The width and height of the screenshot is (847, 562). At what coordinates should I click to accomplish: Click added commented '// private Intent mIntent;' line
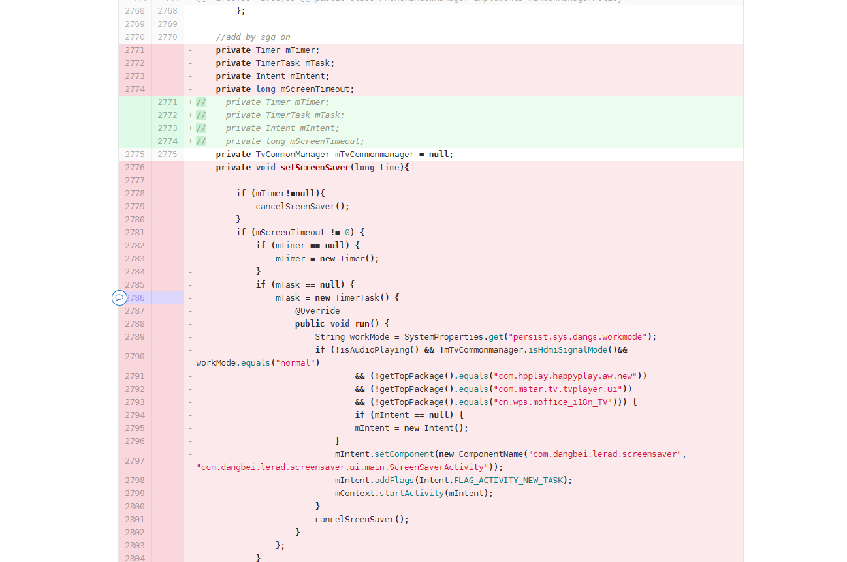(268, 128)
